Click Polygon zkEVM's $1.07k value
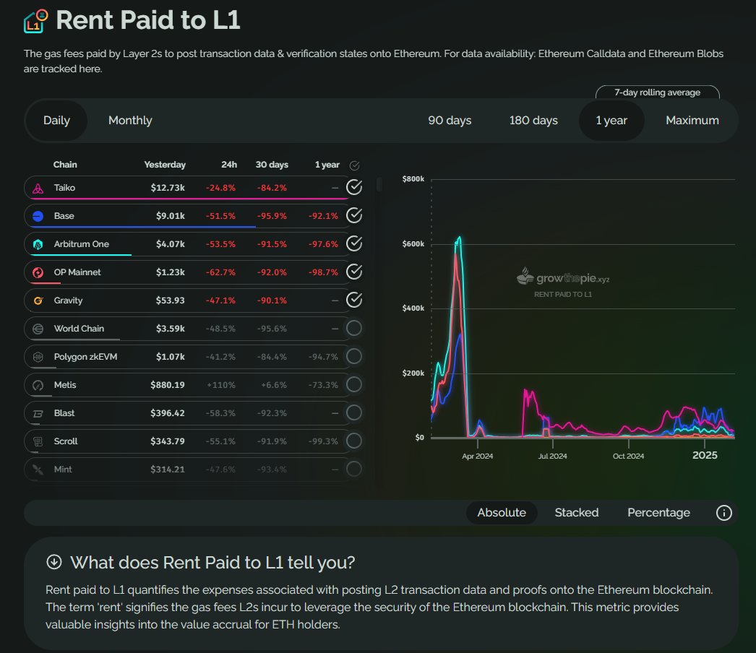The image size is (756, 653). (170, 357)
